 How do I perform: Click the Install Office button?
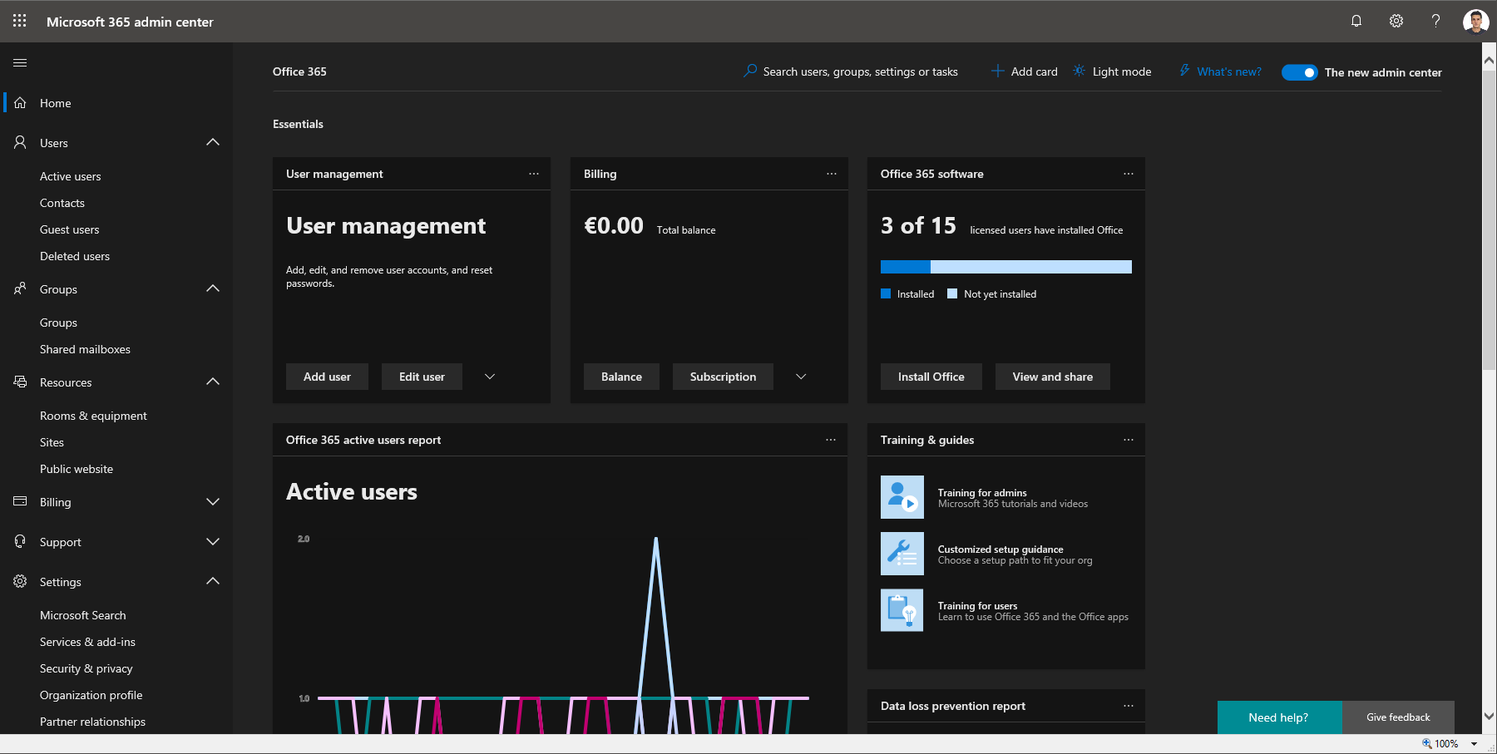[x=931, y=377]
